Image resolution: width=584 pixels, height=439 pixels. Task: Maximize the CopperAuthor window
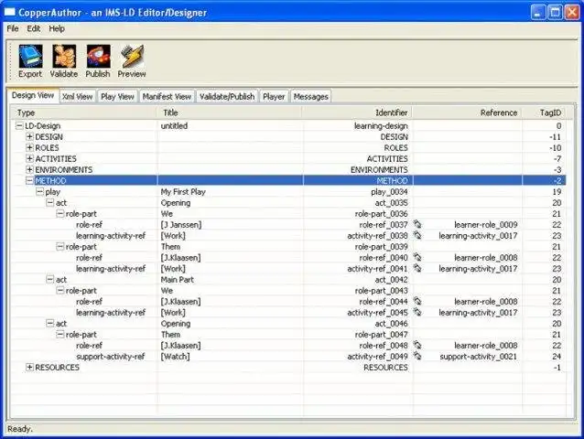coord(555,12)
